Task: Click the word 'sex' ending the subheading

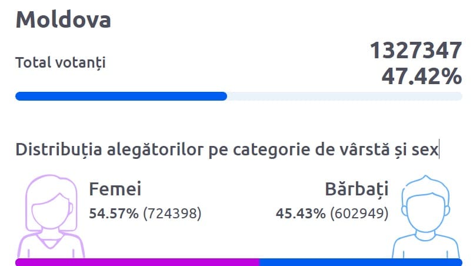Action: pyautogui.click(x=427, y=149)
